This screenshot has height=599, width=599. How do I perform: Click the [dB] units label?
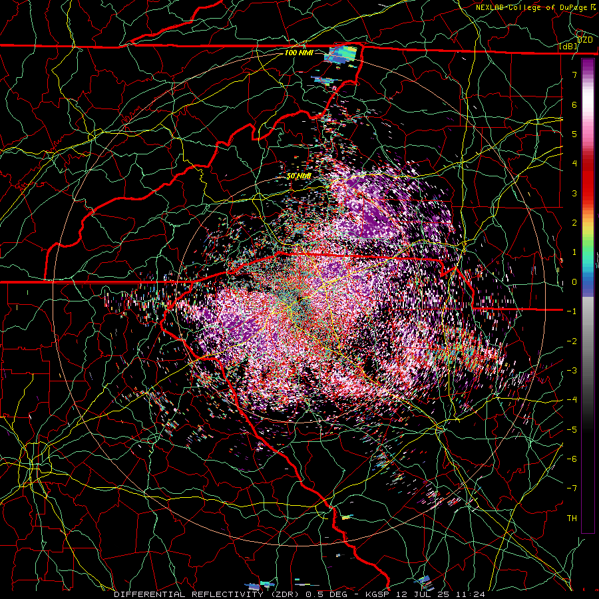click(x=568, y=47)
